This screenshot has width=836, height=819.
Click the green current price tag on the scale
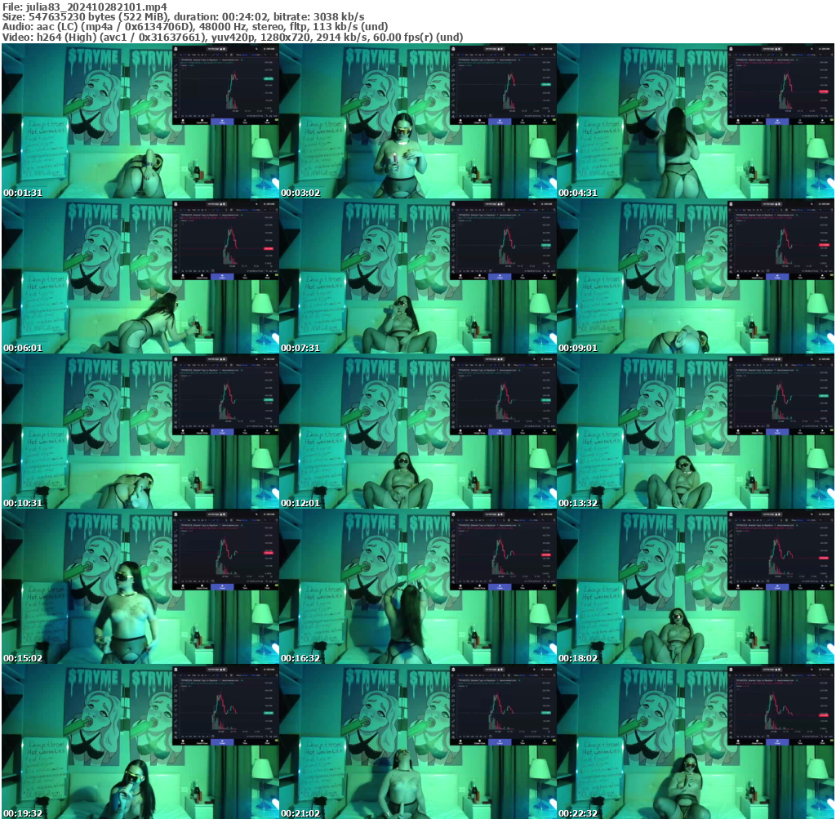[x=269, y=78]
